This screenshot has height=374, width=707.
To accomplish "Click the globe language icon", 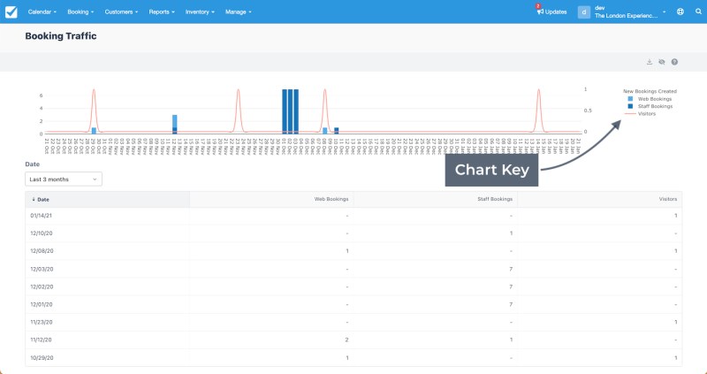I will [680, 12].
